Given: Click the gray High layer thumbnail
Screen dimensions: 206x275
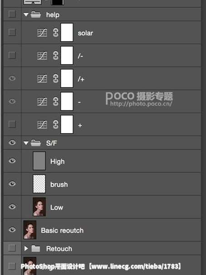Looking at the screenshot, I should [x=39, y=161].
